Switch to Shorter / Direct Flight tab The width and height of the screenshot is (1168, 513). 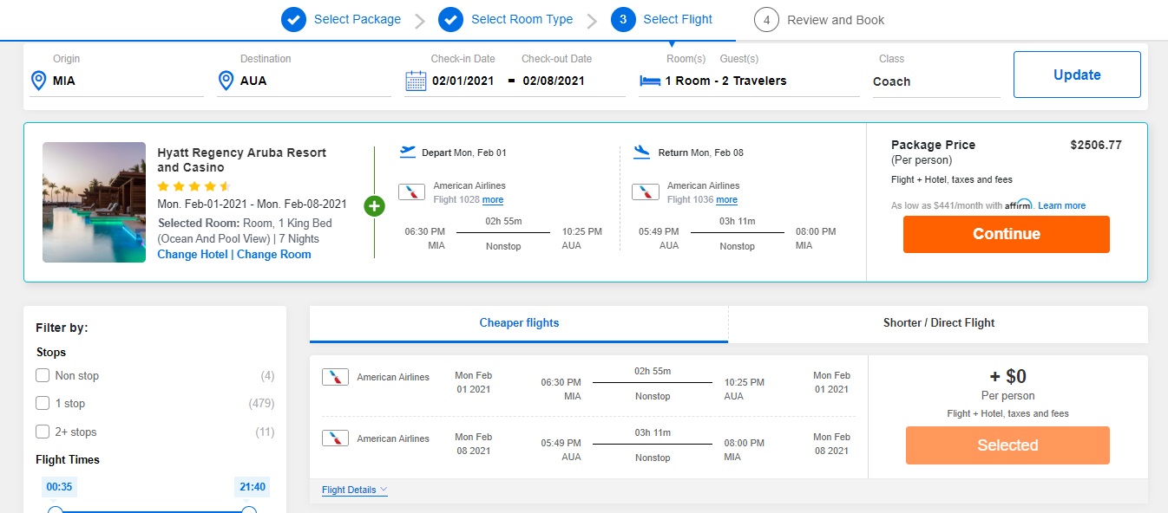click(939, 323)
